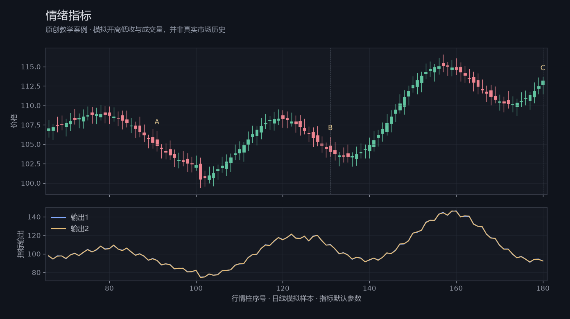
Task: Click the 指标输出 axis label
Action: (21, 244)
